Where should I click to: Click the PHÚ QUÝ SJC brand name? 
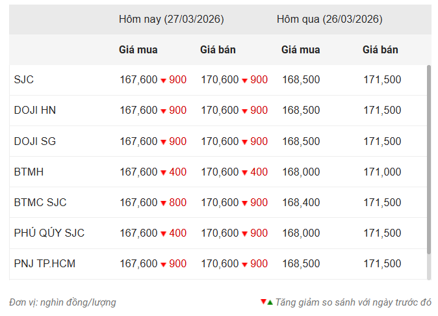pyautogui.click(x=49, y=233)
